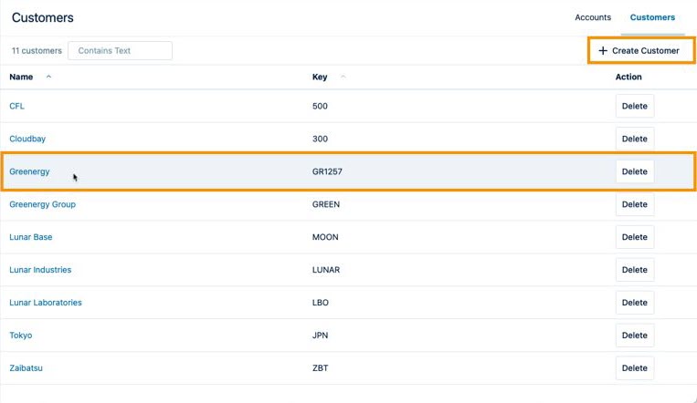This screenshot has width=697, height=403.
Task: Open the CFL customer link
Action: pyautogui.click(x=17, y=106)
